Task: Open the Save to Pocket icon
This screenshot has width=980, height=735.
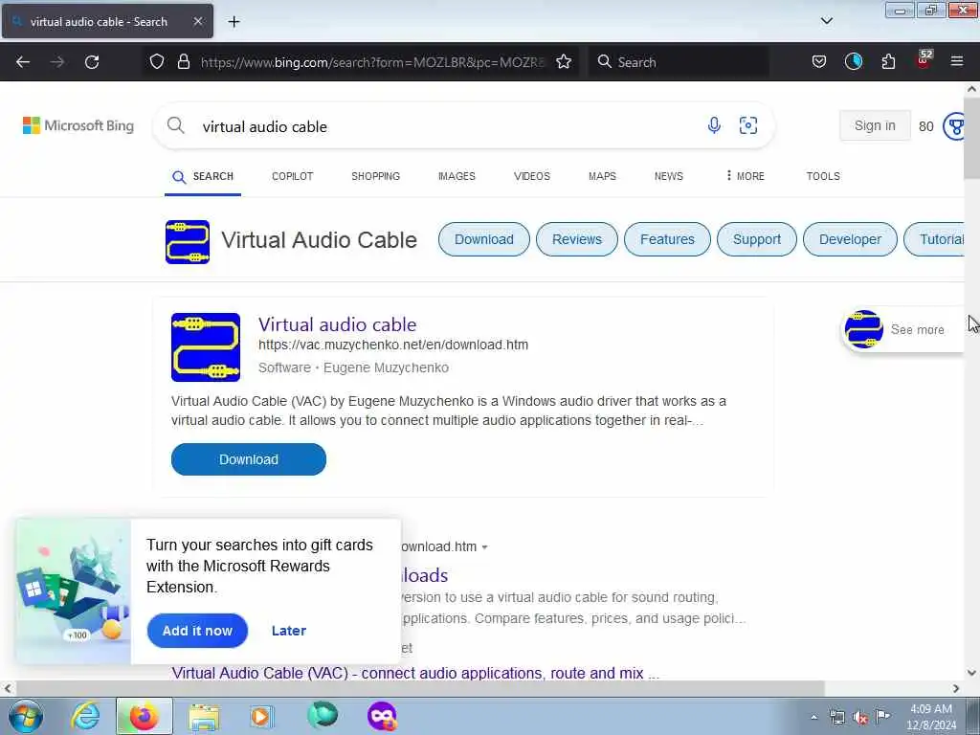Action: (819, 62)
